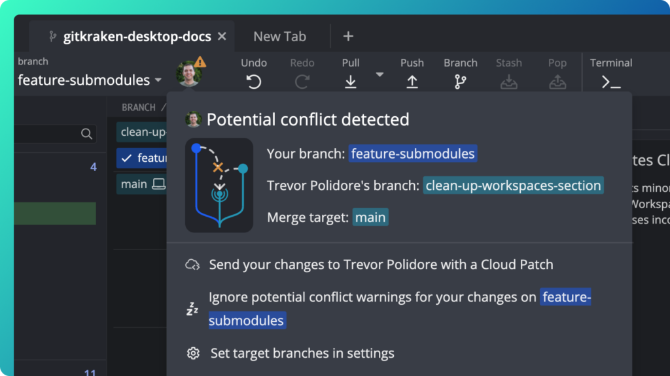Viewport: 670px width, 376px height.
Task: Click the search magnifier icon
Action: (86, 134)
